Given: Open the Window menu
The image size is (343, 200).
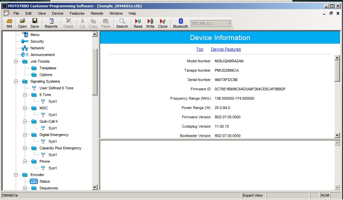Looking at the screenshot, I should (x=116, y=13).
